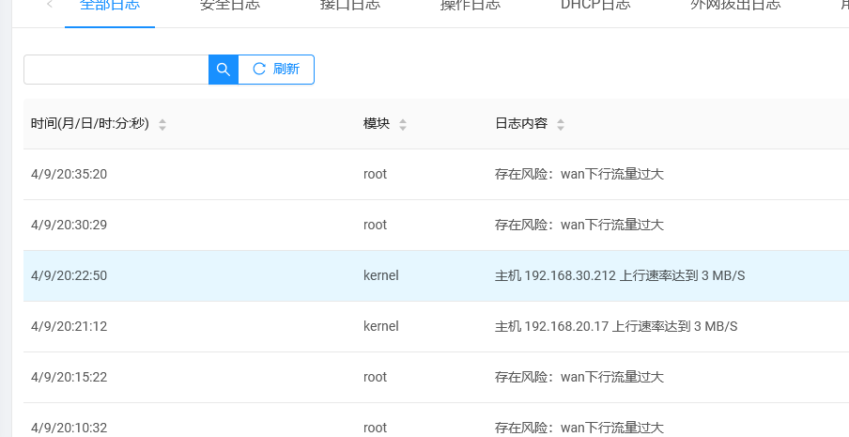Sort by the 日志内容 column arrows
Viewport: 849px width, 437px height.
[x=561, y=125]
